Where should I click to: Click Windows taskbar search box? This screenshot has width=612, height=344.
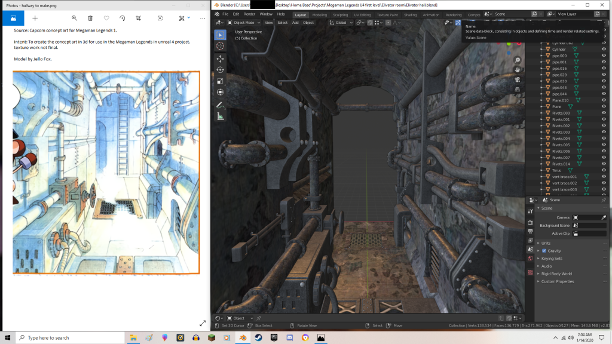click(x=70, y=338)
